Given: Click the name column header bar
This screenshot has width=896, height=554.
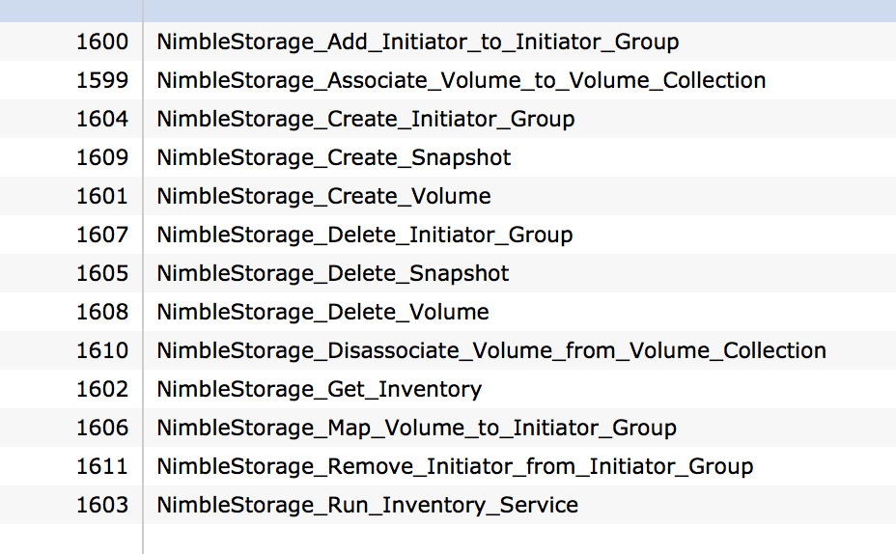Looking at the screenshot, I should pyautogui.click(x=519, y=11).
